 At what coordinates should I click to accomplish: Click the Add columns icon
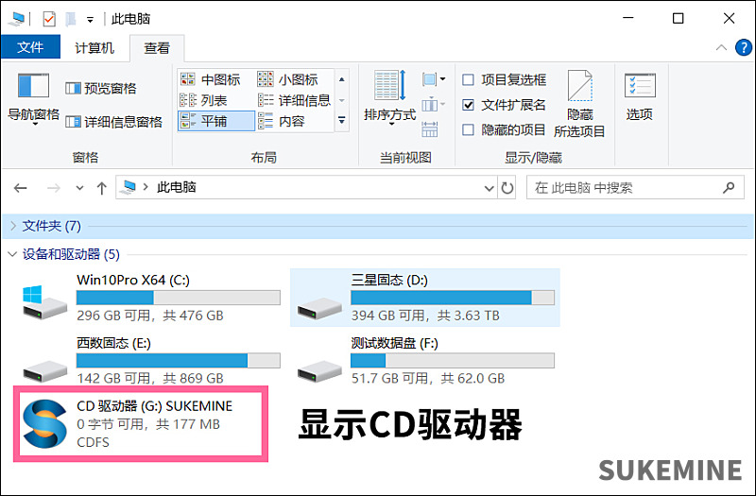tap(434, 104)
